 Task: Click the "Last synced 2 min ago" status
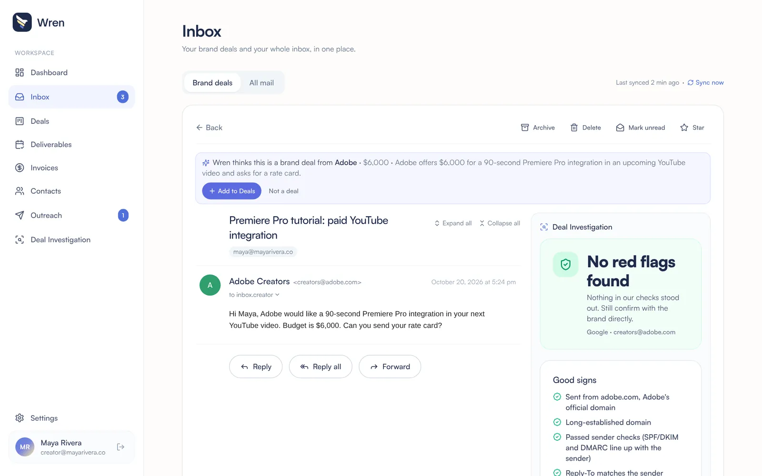pyautogui.click(x=647, y=82)
